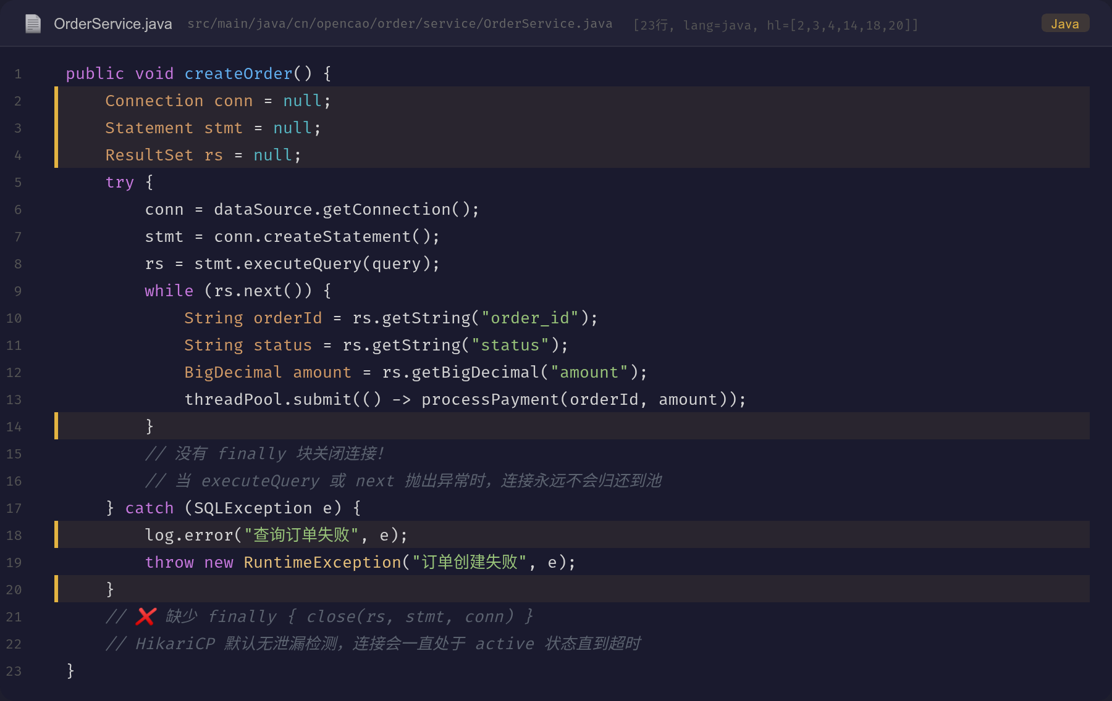This screenshot has height=701, width=1112.
Task: Click the while keyword
Action: click(169, 291)
